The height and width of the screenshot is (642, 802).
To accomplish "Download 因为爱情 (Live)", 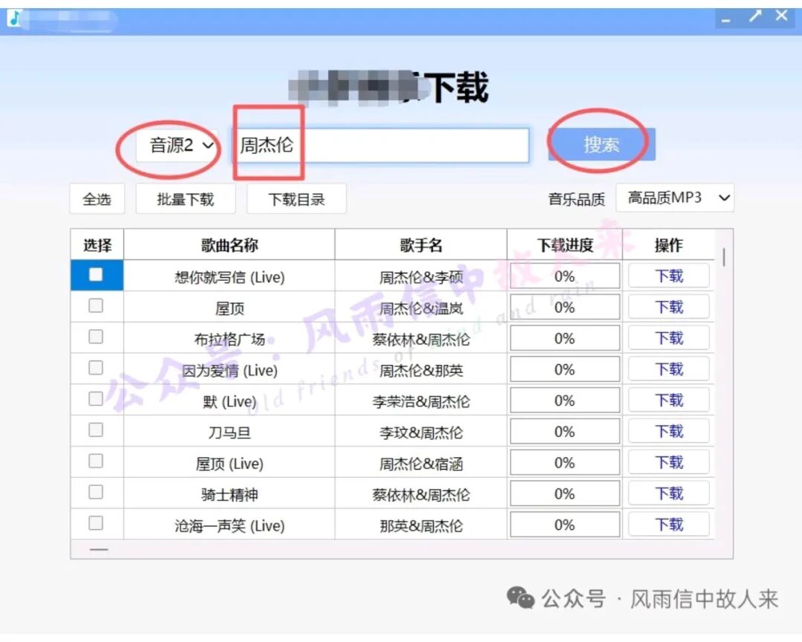I will pyautogui.click(x=669, y=369).
